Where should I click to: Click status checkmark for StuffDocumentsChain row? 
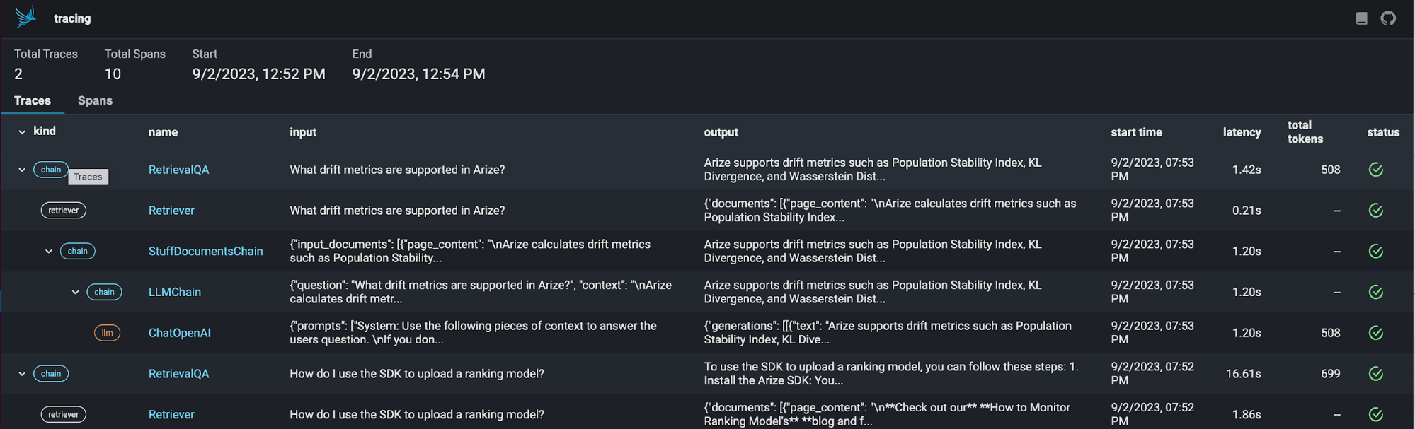tap(1375, 252)
